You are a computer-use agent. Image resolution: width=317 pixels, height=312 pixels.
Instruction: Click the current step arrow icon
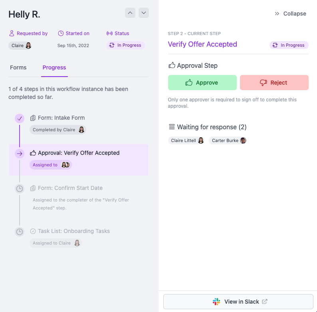(20, 153)
